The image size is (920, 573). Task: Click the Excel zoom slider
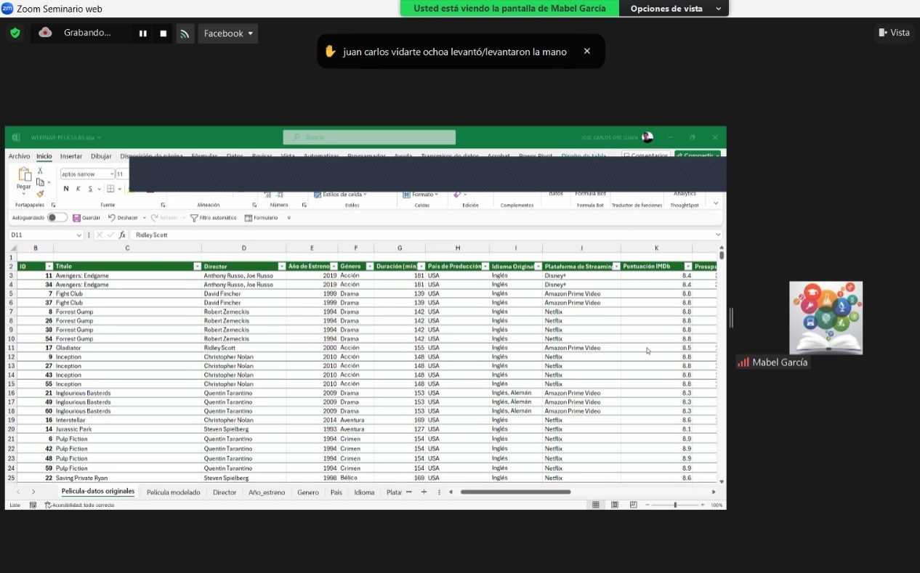(675, 505)
